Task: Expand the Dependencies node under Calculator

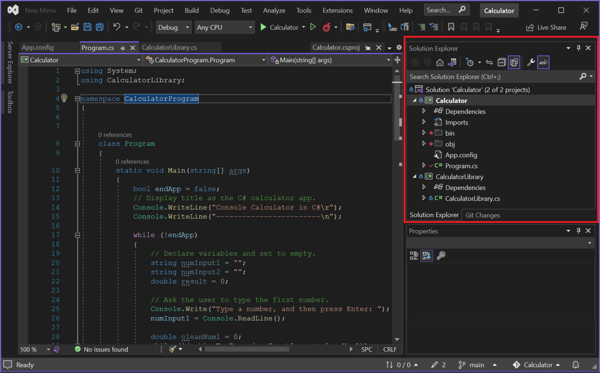Action: click(424, 111)
